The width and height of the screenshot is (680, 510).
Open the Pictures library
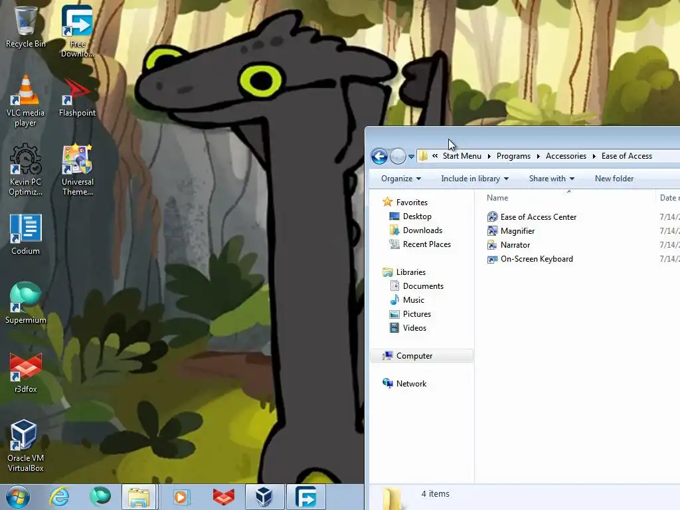point(410,314)
